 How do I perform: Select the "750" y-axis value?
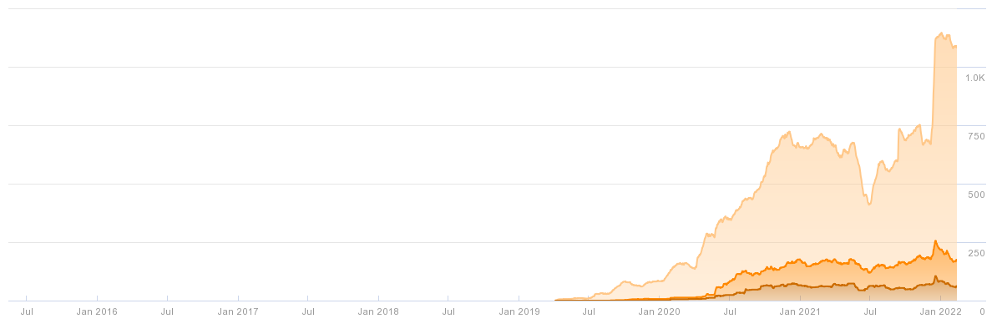976,136
